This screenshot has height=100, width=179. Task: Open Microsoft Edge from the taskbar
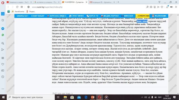(x=86, y=97)
